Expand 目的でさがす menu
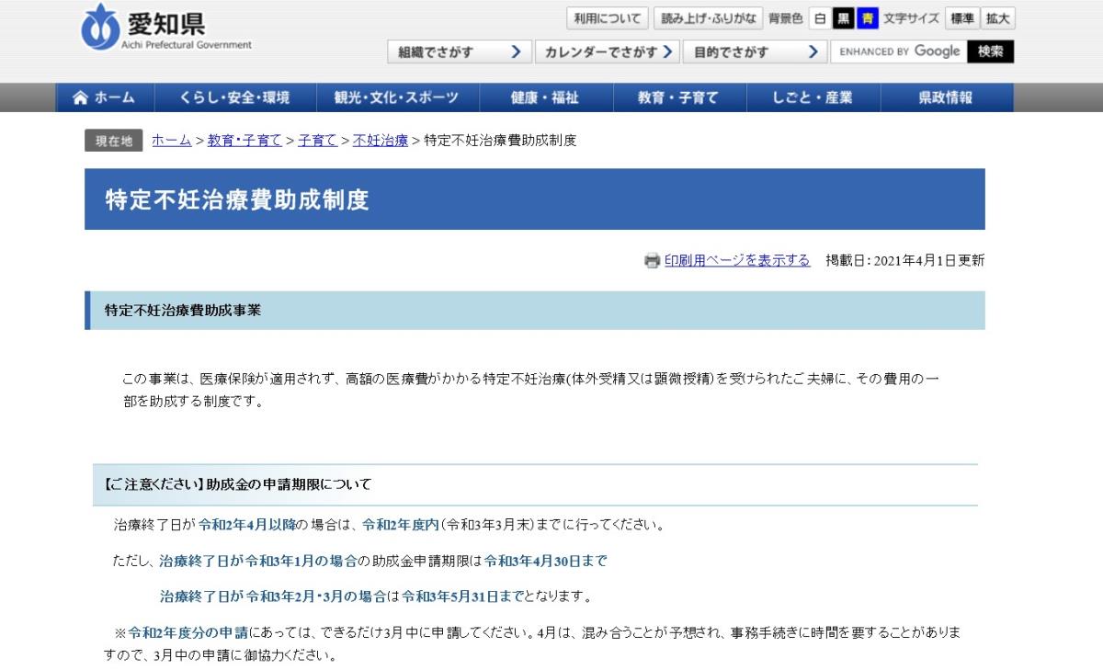 [755, 52]
